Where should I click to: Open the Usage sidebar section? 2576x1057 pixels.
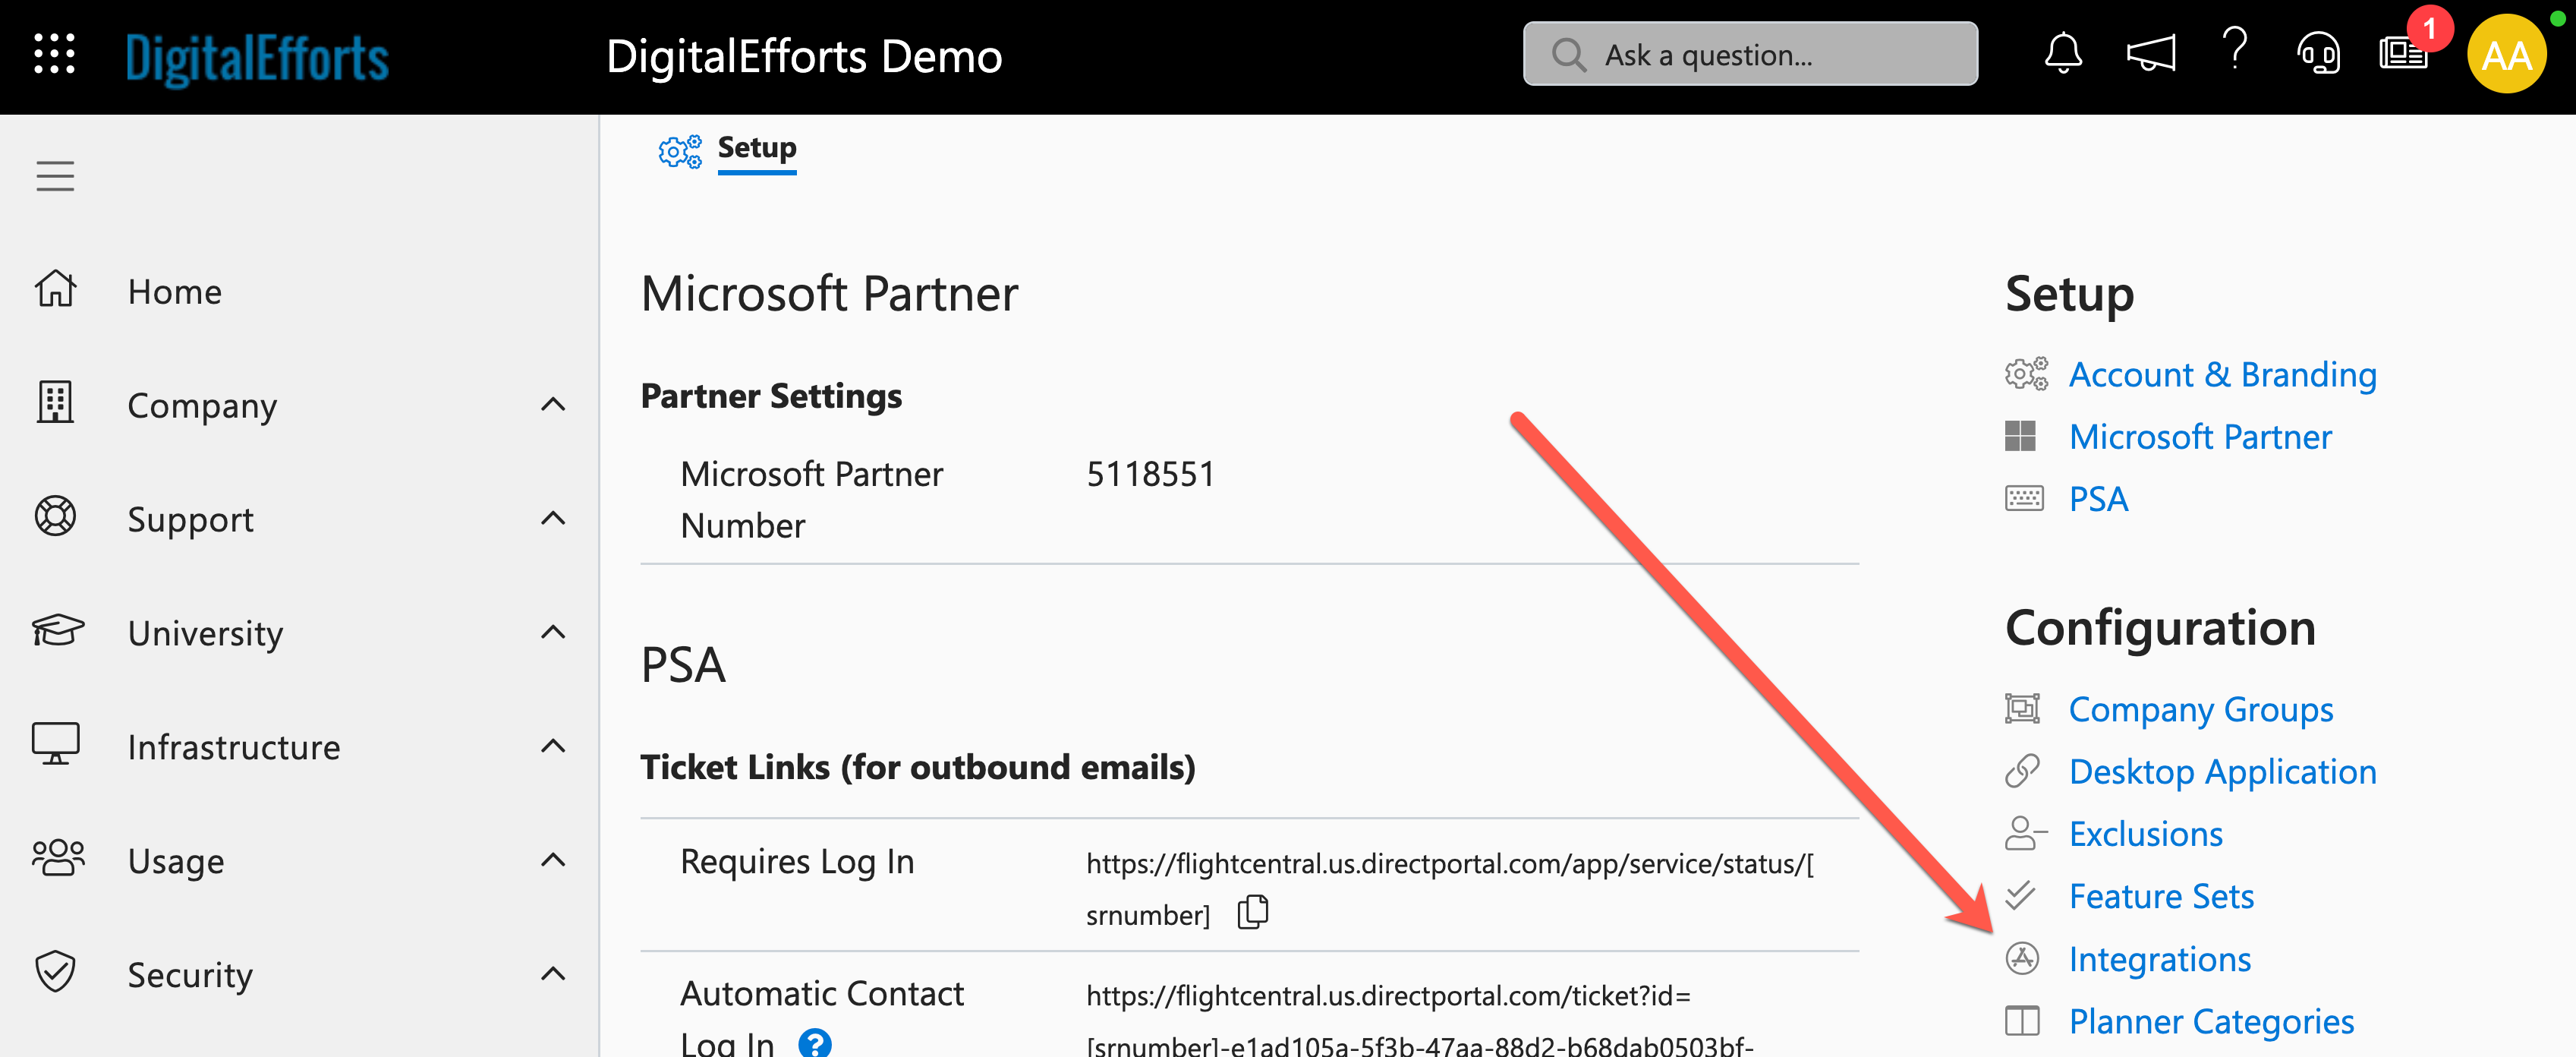pos(176,862)
